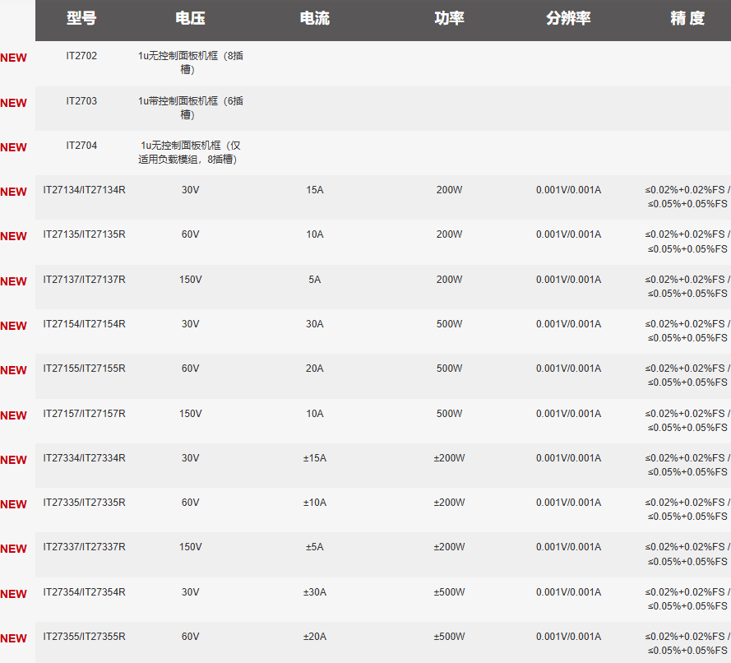Image resolution: width=731 pixels, height=663 pixels.
Task: Pick the IT27155/IT27155R model name
Action: click(x=85, y=369)
